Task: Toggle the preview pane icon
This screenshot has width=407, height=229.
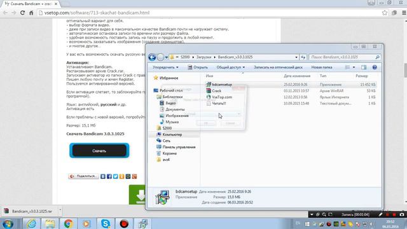Action: pyautogui.click(x=364, y=67)
